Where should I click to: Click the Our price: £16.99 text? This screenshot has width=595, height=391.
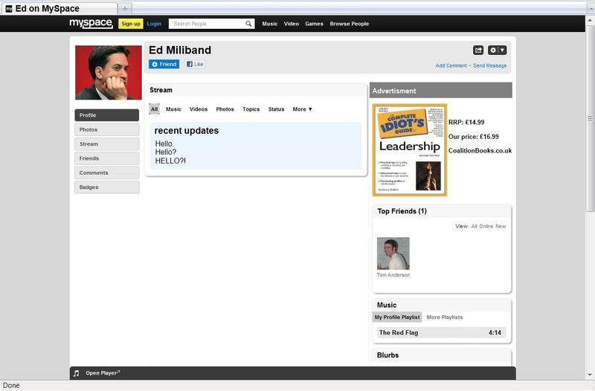coord(474,137)
